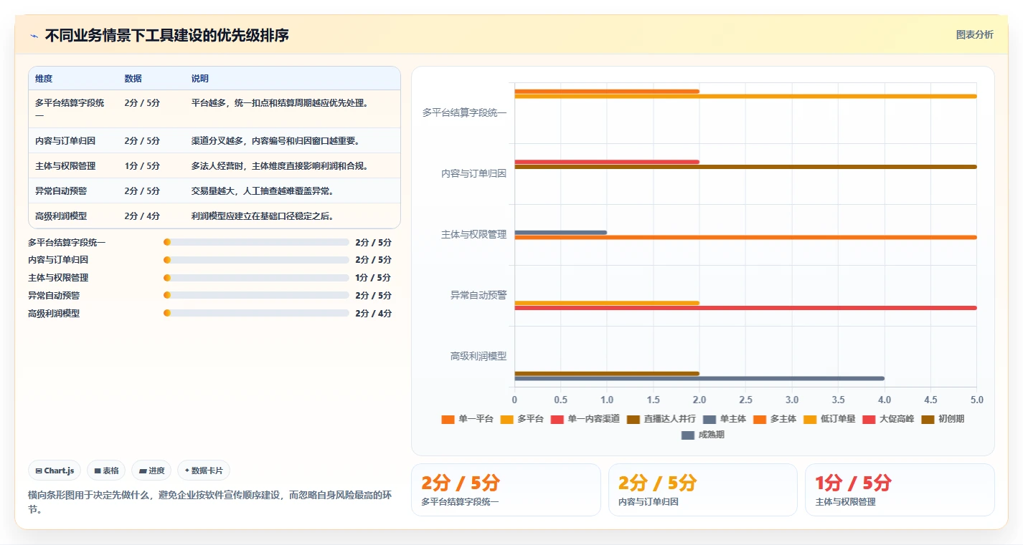1023x545 pixels.
Task: Open the 主体与权限管理 score card
Action: [900, 490]
